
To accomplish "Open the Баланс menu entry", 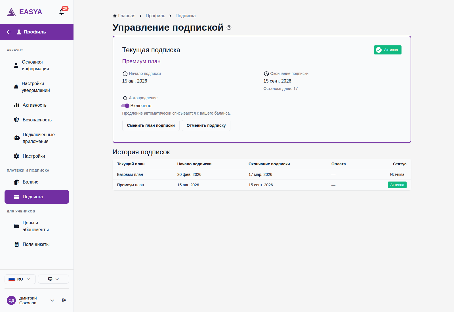I will click(x=37, y=182).
